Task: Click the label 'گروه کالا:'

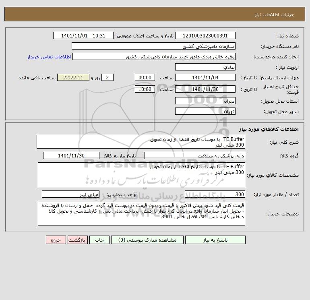Action: 289,156
